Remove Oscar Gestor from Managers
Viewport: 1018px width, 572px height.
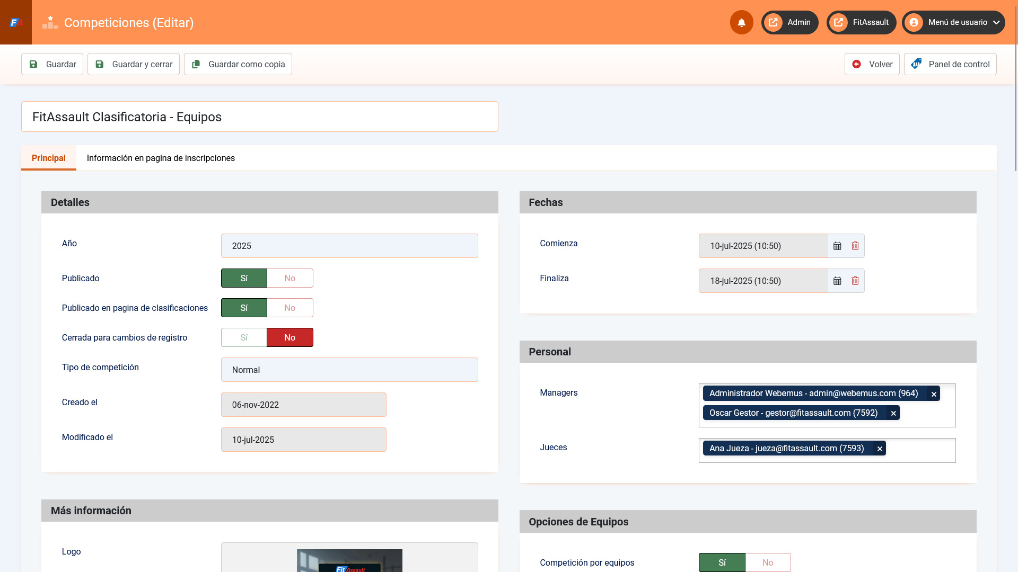pos(893,413)
